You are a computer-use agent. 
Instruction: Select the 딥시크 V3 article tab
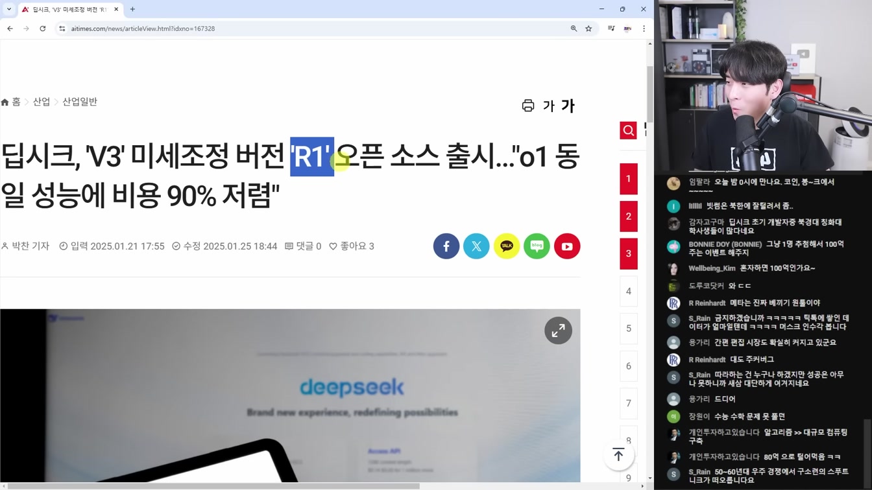pos(70,10)
